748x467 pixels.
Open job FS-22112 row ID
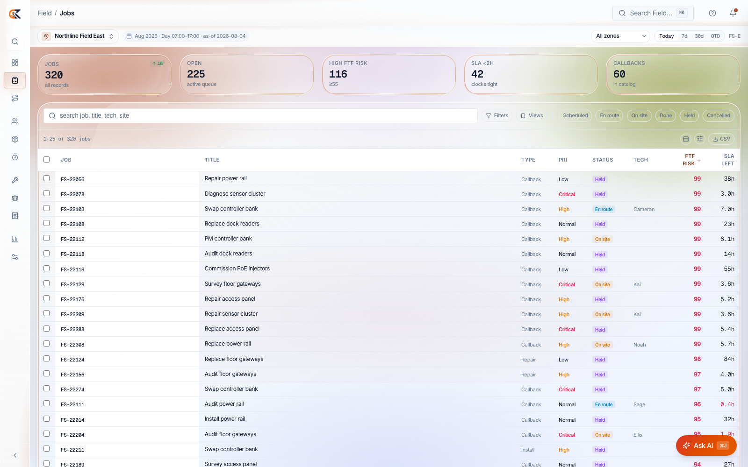[72, 239]
